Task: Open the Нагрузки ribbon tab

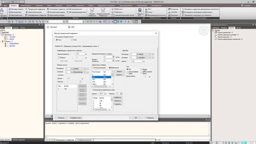Action: (59, 5)
